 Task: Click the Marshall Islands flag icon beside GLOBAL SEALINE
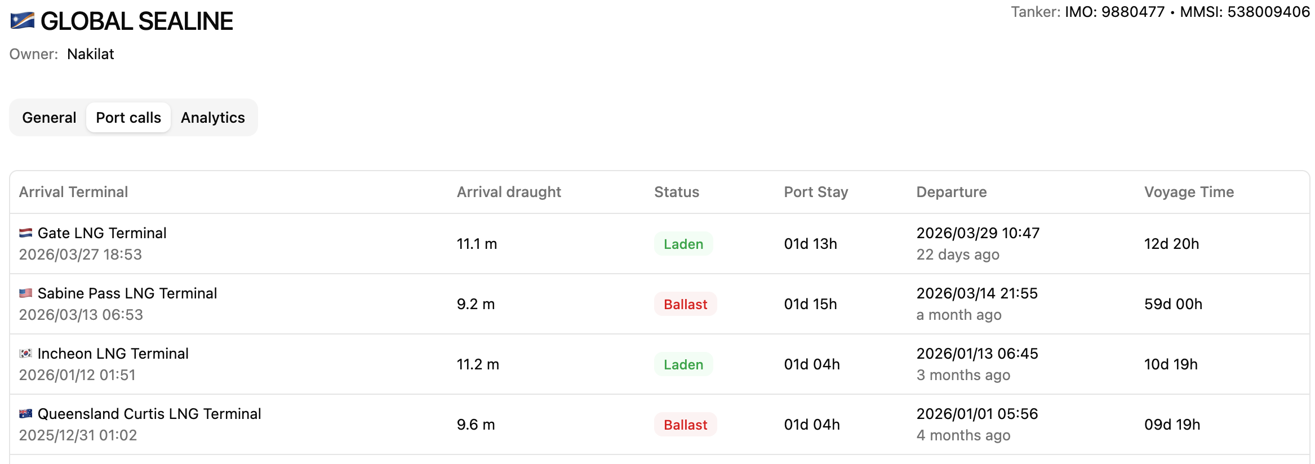tap(23, 21)
